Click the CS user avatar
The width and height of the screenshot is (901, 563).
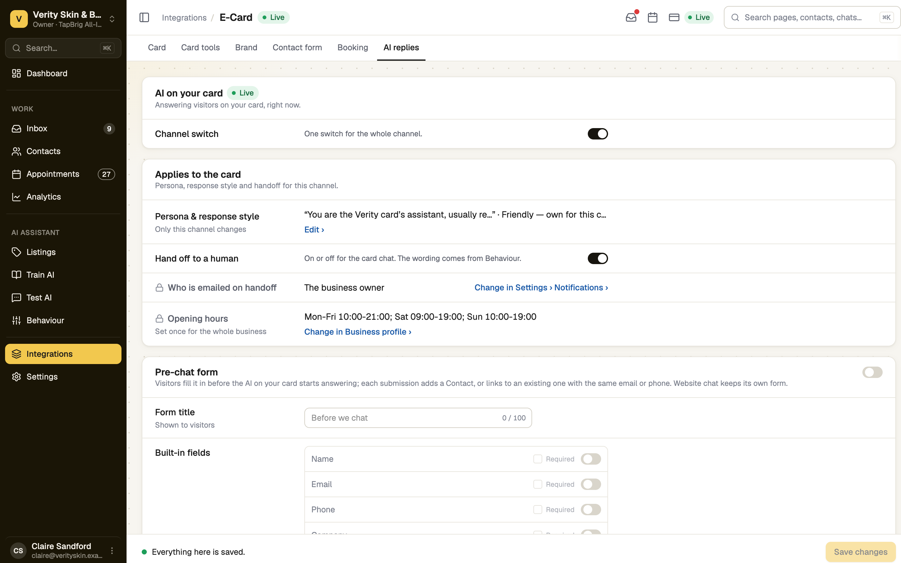(x=18, y=551)
